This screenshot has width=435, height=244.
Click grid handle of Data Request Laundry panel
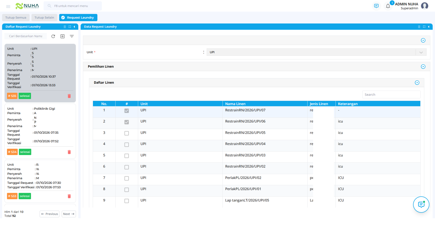pos(419,27)
